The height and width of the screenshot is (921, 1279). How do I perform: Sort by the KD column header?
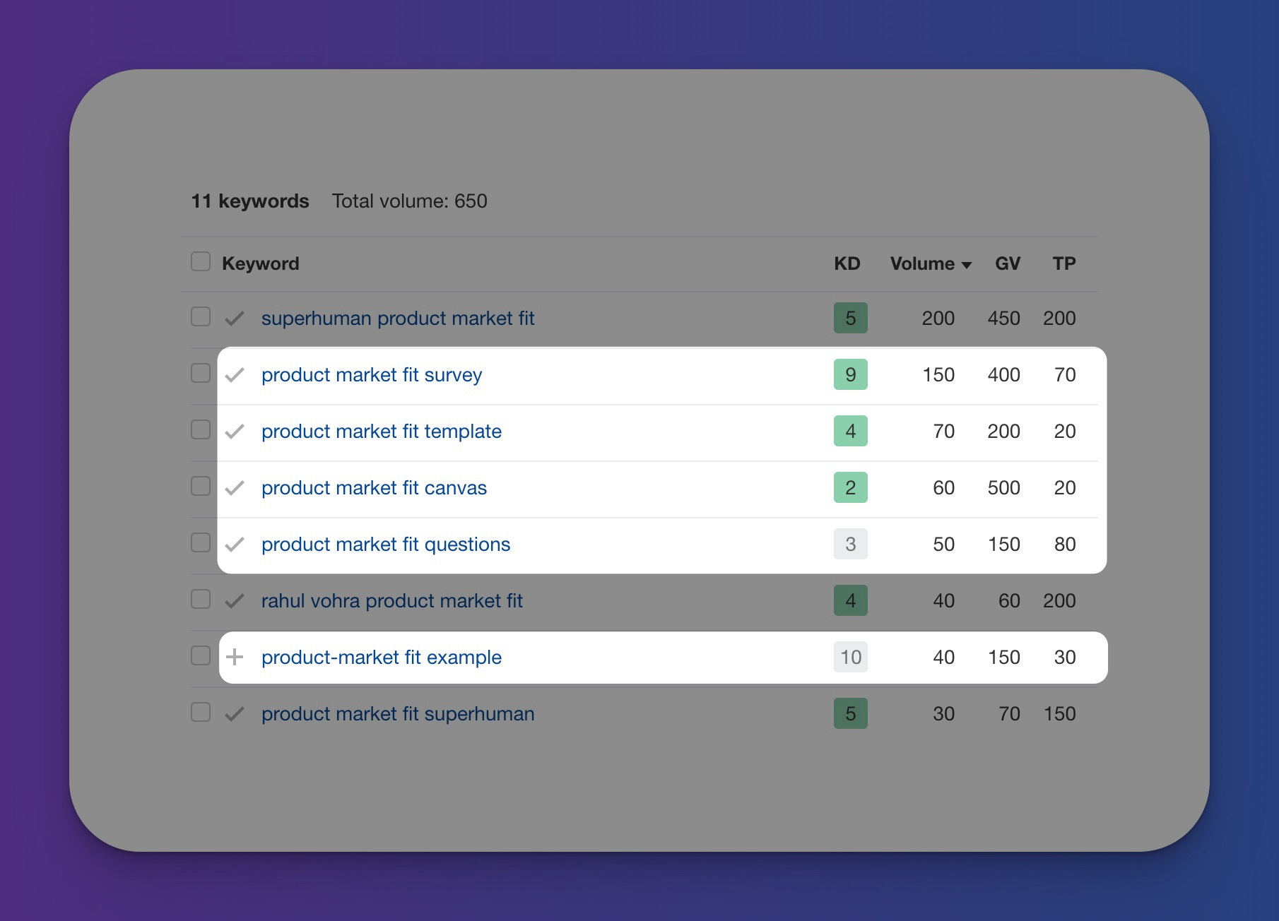click(847, 263)
